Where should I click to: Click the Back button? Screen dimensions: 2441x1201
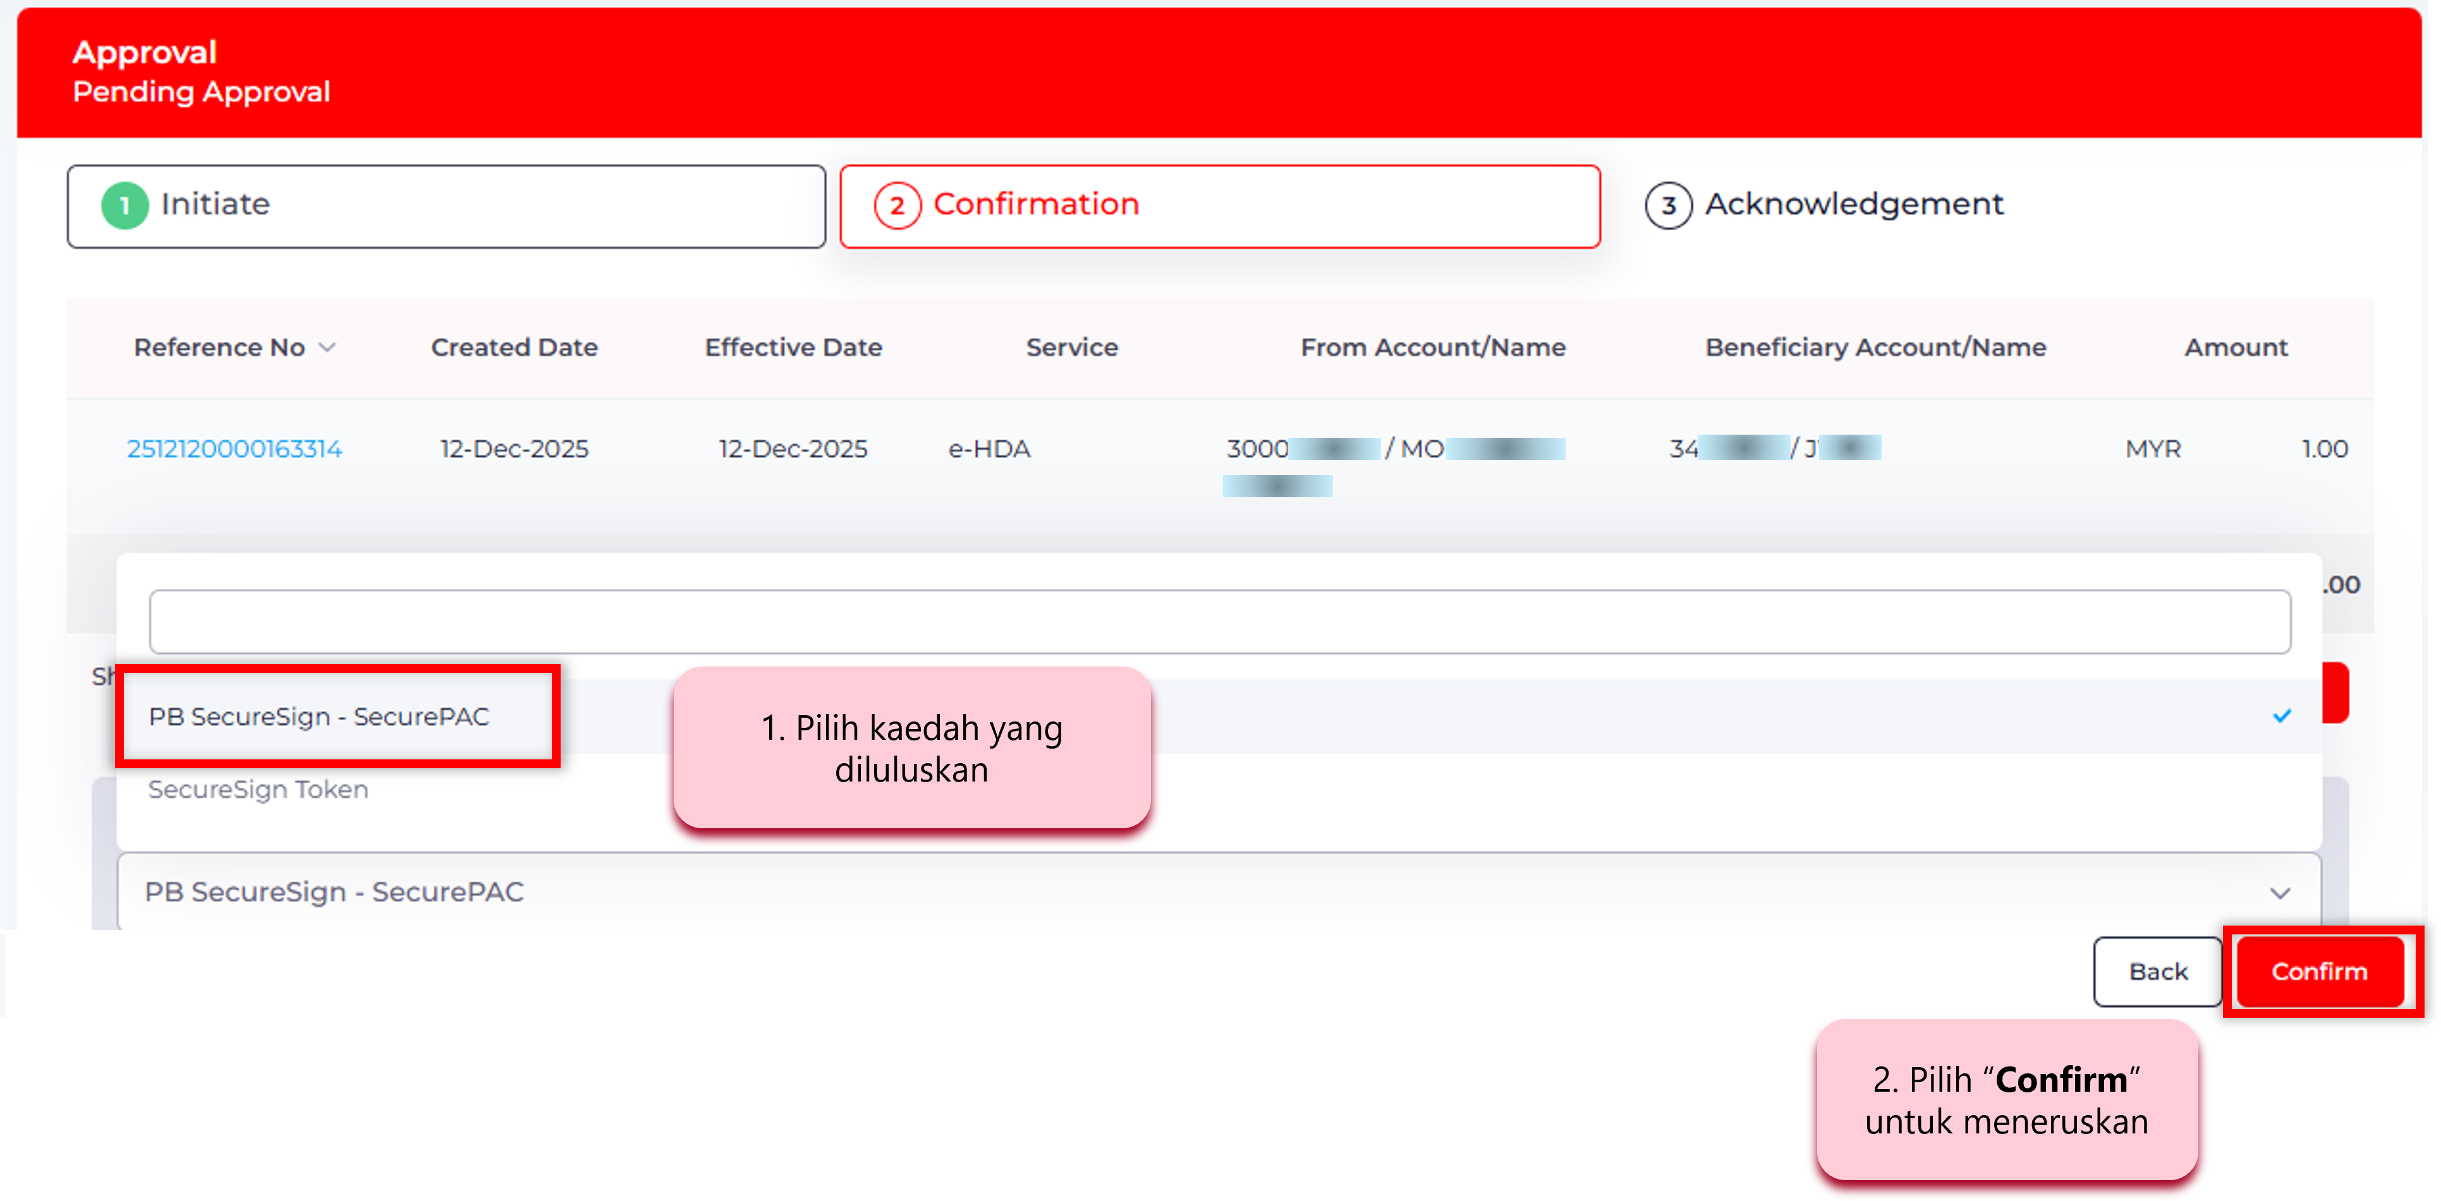2158,971
